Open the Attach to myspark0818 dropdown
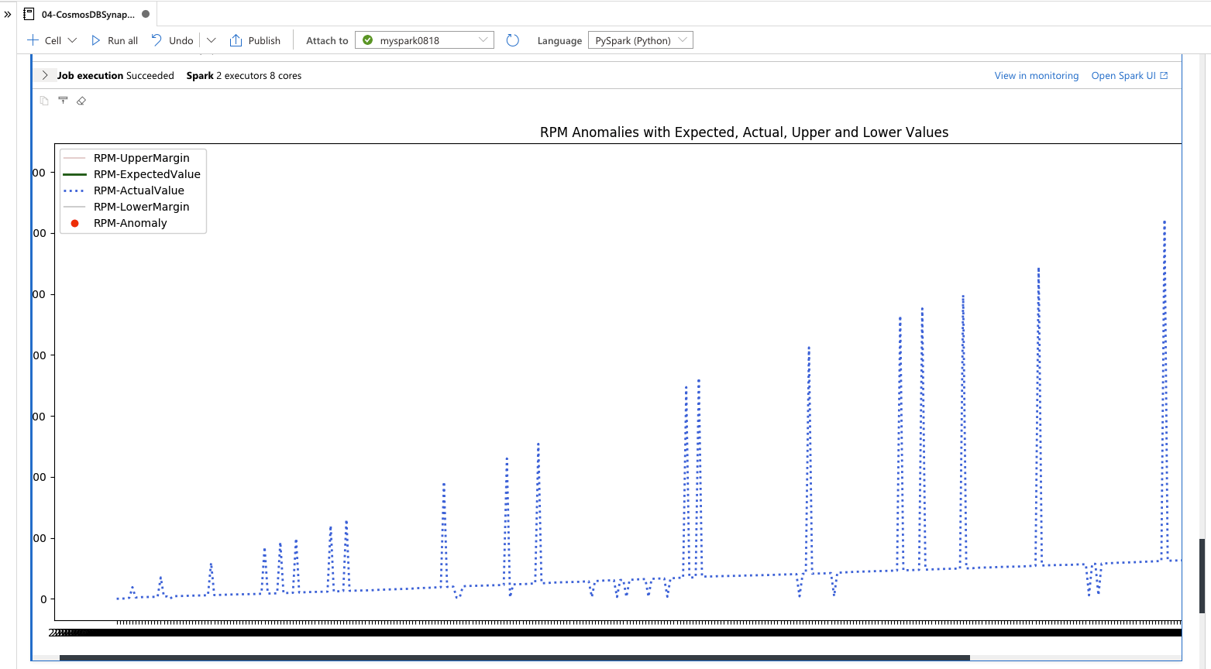This screenshot has height=669, width=1211. pos(425,40)
